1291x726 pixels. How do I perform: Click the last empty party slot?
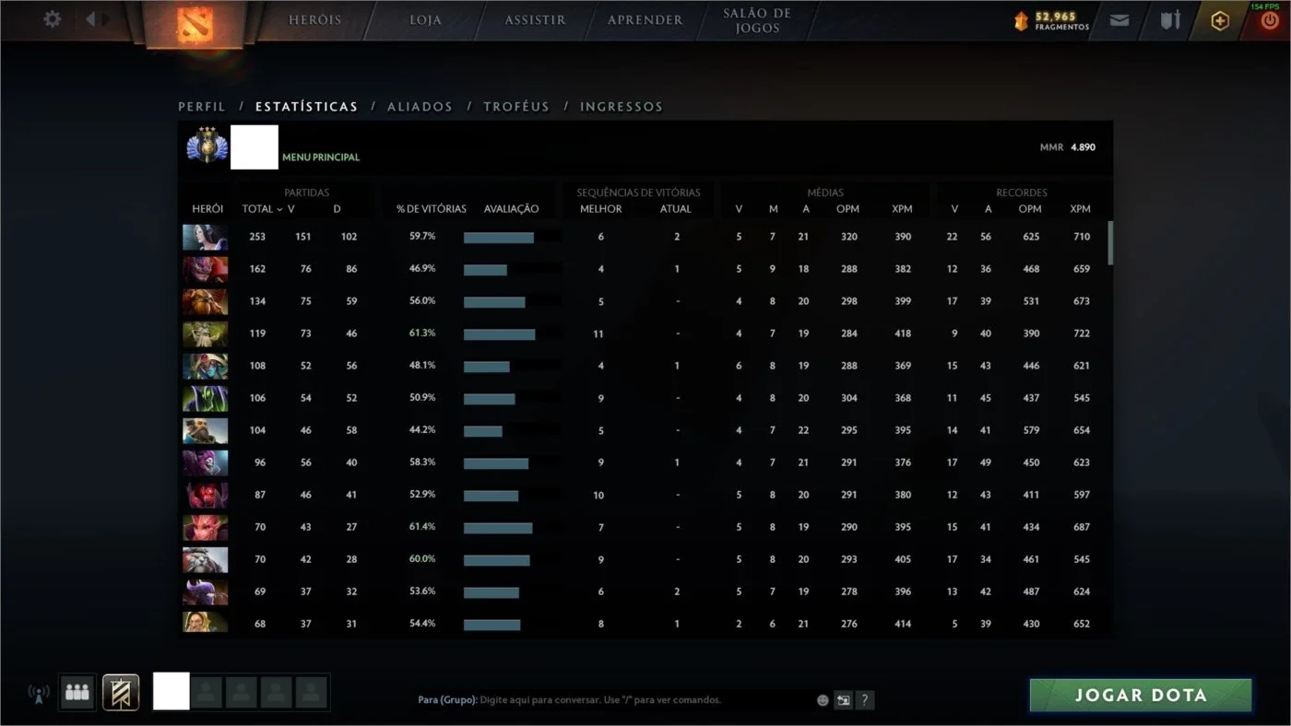(x=312, y=692)
